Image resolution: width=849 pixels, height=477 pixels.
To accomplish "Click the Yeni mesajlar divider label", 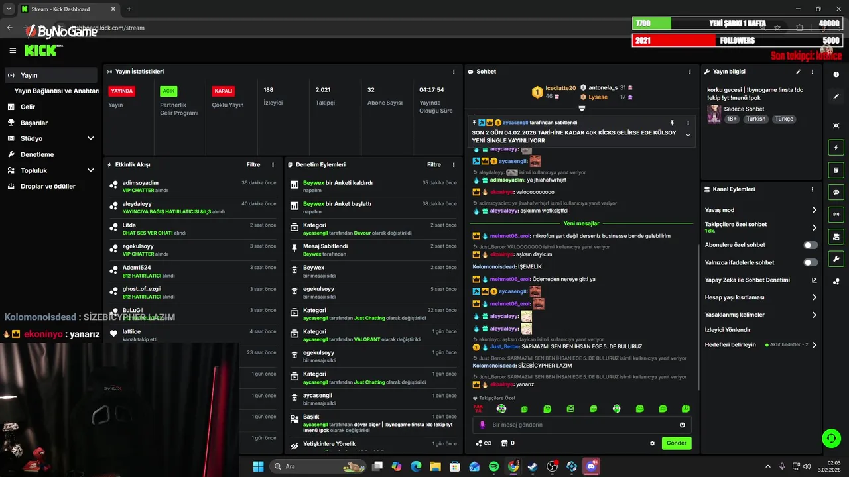I will point(582,223).
